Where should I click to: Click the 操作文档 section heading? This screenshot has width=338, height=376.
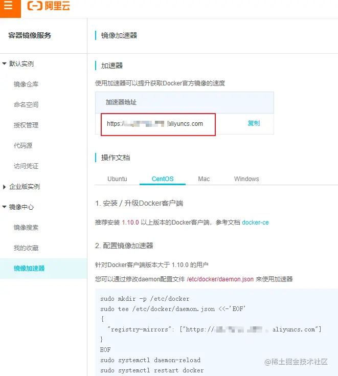coord(116,158)
